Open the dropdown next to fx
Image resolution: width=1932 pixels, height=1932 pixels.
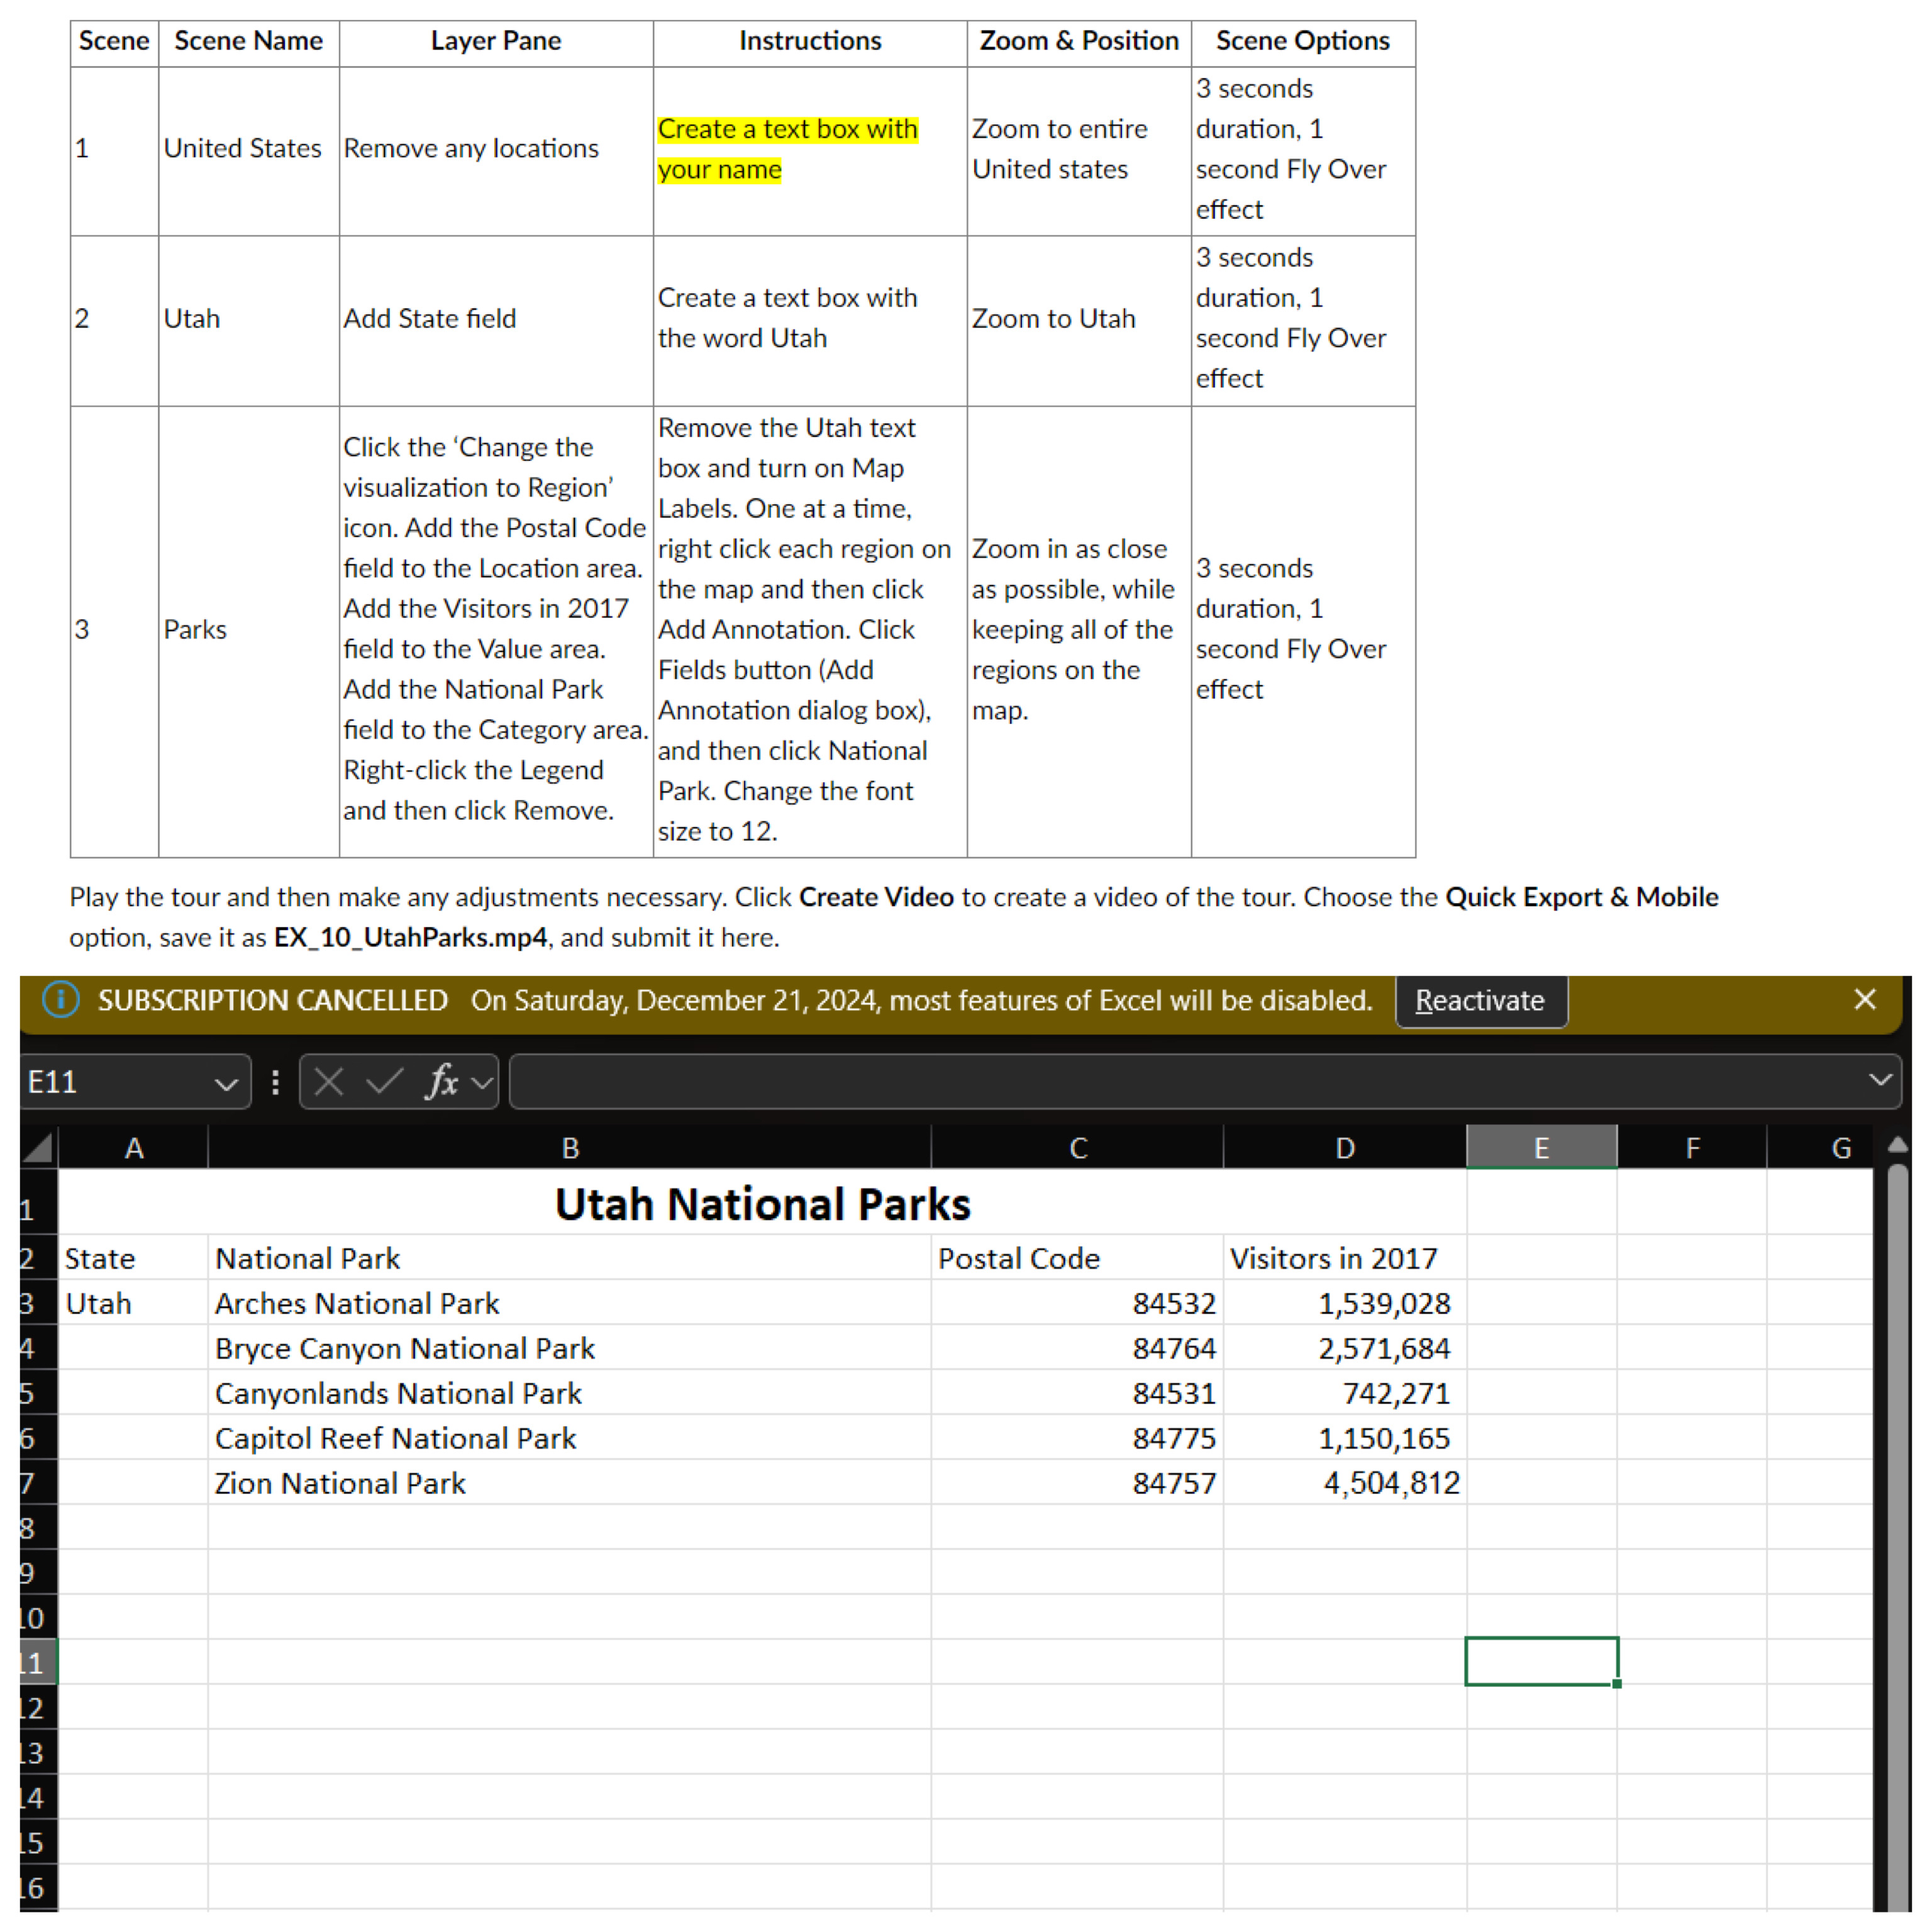coord(482,1083)
